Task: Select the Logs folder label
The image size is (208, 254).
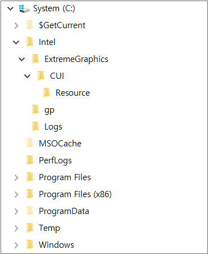Action: pyautogui.click(x=53, y=127)
